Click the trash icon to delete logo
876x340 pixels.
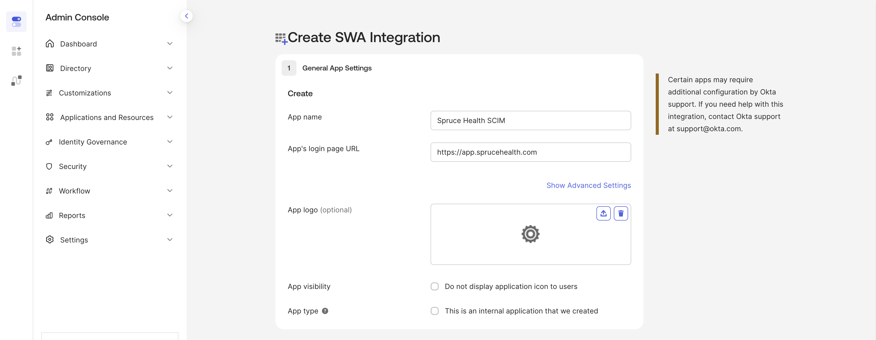pyautogui.click(x=621, y=213)
